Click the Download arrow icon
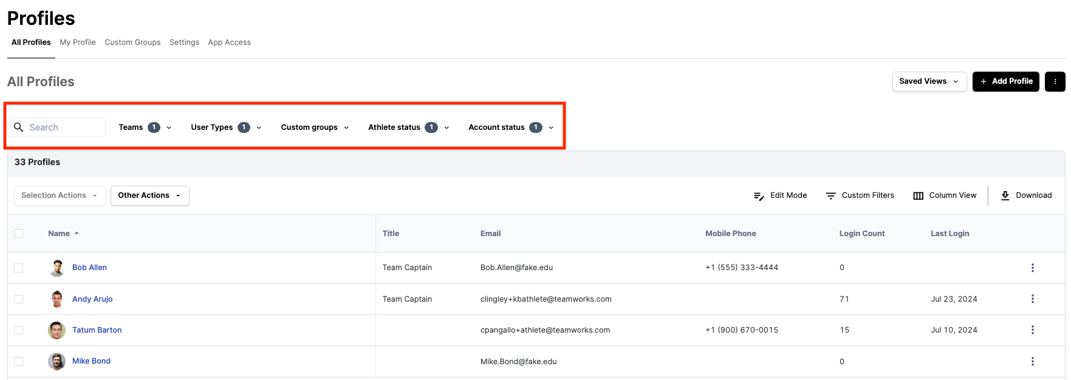1071x380 pixels. coord(1005,195)
